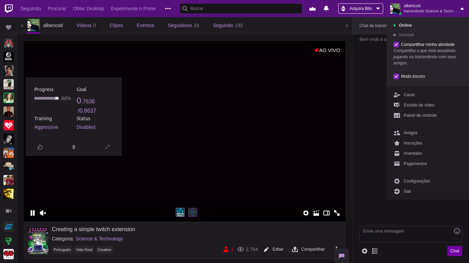The image size is (469, 263).
Task: Go to Seguindo in top navbar
Action: coord(31,9)
